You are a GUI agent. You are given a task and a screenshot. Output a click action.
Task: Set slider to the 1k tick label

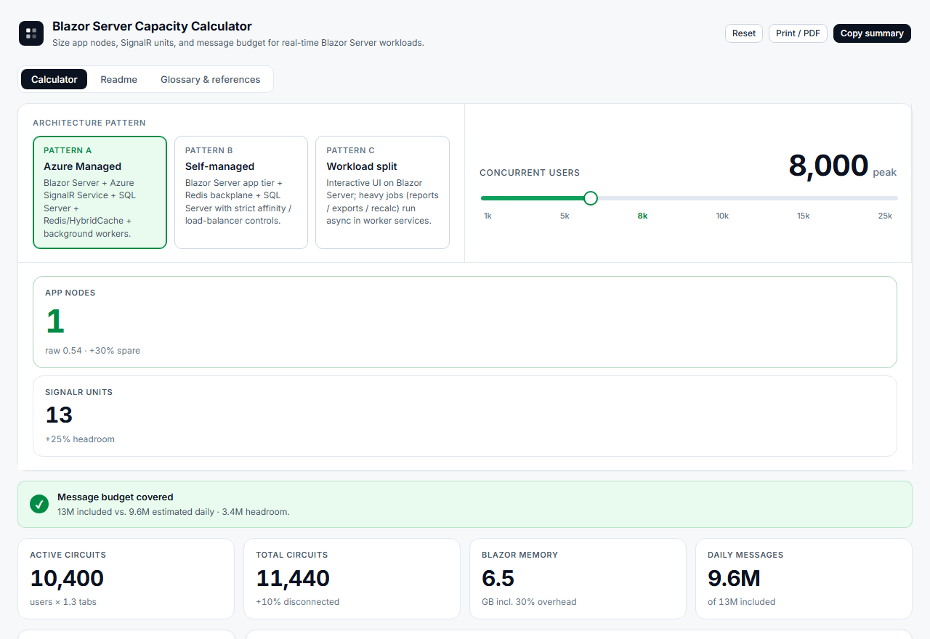[x=488, y=216]
